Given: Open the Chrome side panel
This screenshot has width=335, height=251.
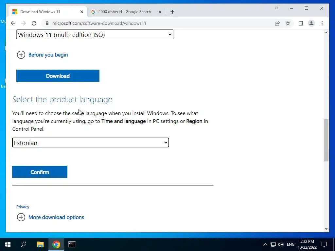Looking at the screenshot, I should 301,23.
